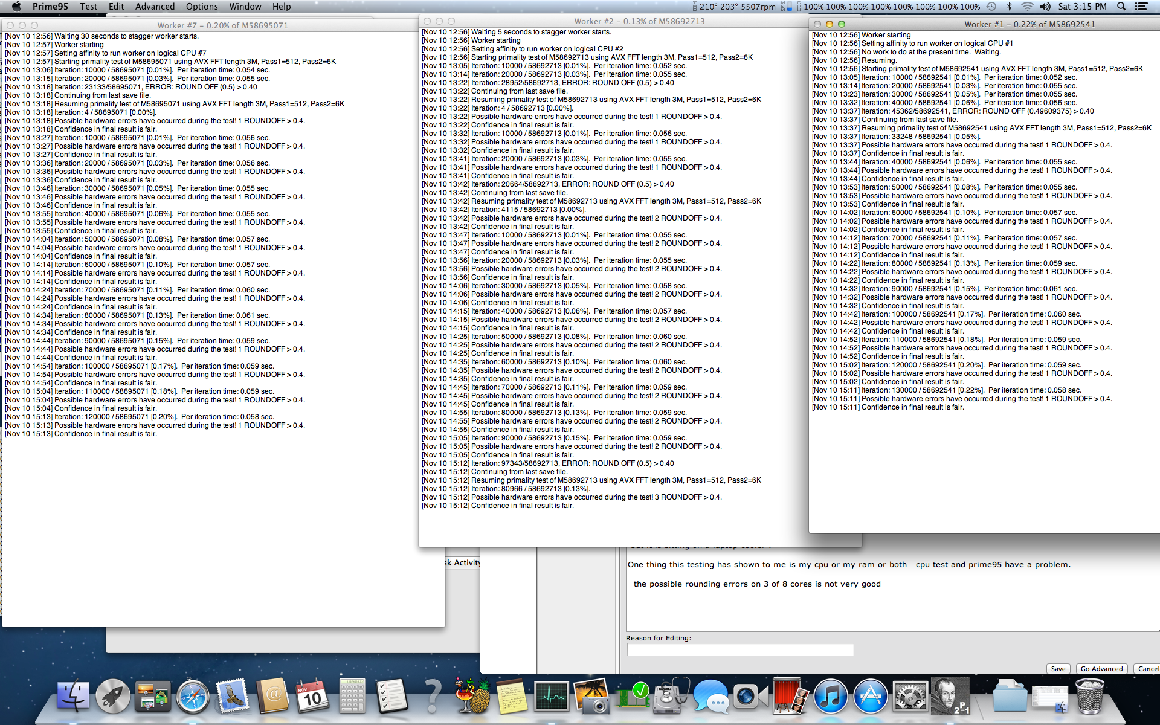Open the Calculator app in Dock
This screenshot has height=725, width=1160.
pyautogui.click(x=352, y=696)
